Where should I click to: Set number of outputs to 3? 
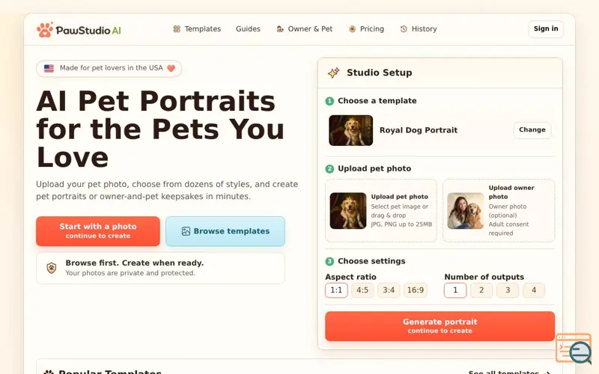tap(508, 290)
